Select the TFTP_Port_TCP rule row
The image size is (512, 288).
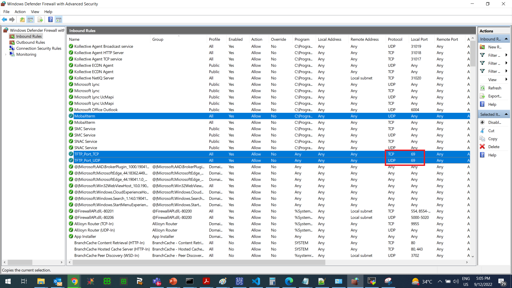[269, 154]
